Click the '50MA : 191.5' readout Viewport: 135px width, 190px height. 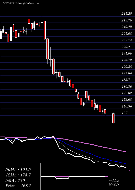18,170
